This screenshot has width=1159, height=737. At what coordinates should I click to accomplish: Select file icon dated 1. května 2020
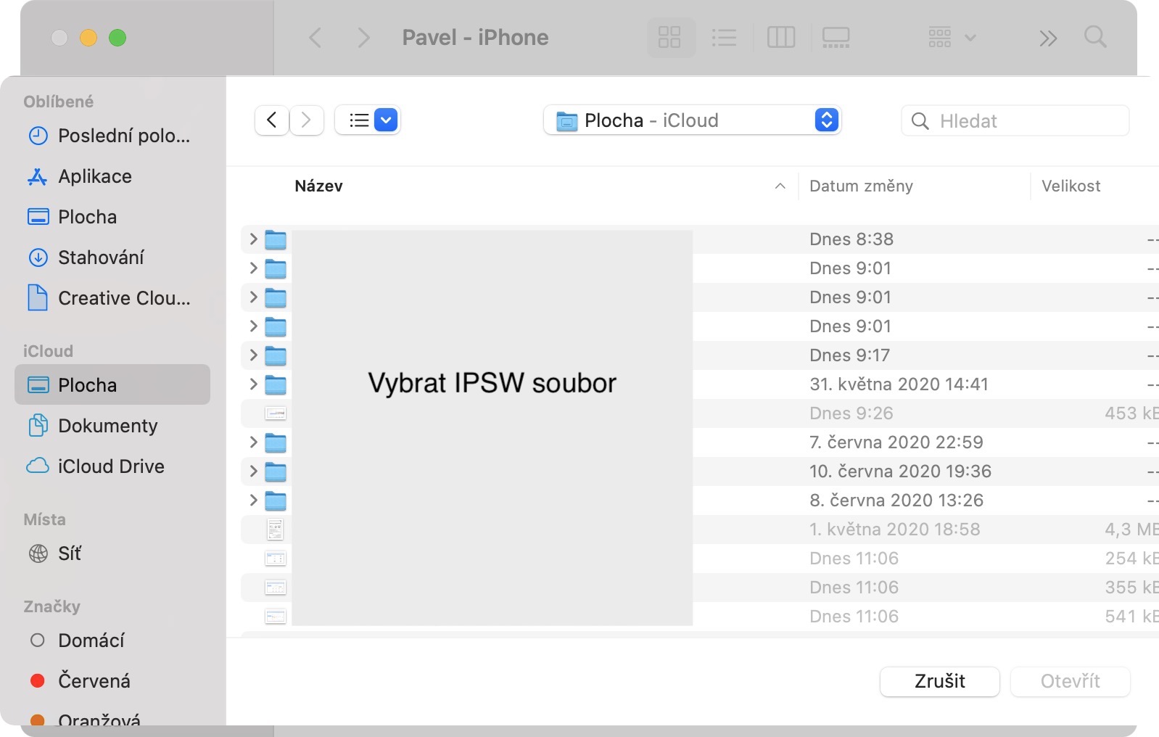click(x=276, y=530)
